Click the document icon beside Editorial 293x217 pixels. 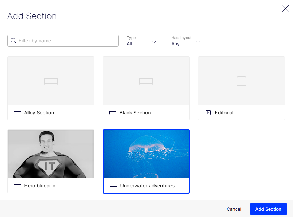208,113
